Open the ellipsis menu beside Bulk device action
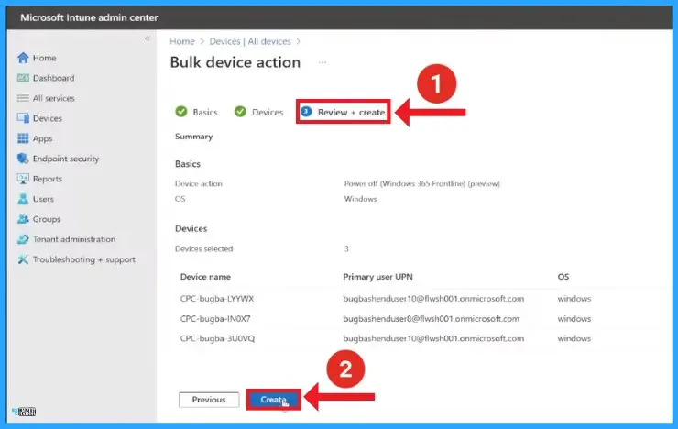Image resolution: width=678 pixels, height=429 pixels. tap(323, 62)
